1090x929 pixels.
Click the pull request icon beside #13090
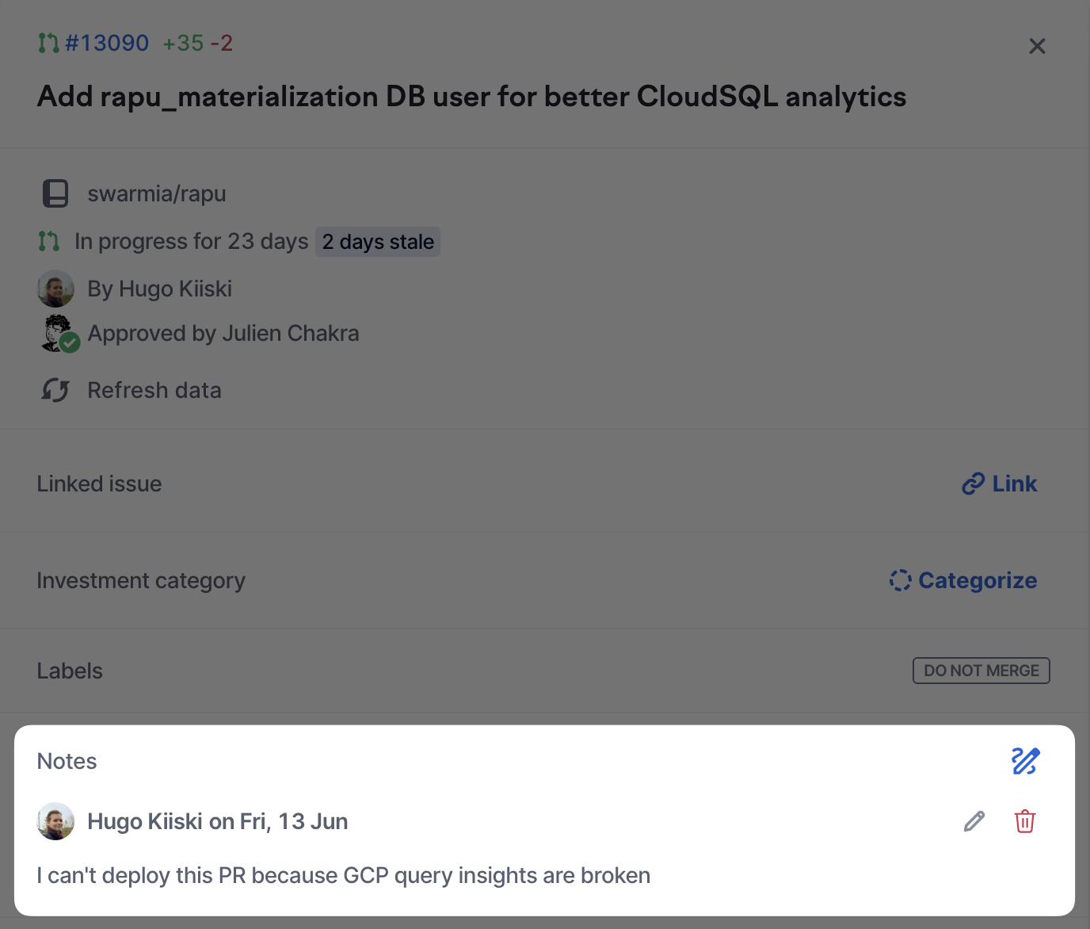[x=48, y=43]
